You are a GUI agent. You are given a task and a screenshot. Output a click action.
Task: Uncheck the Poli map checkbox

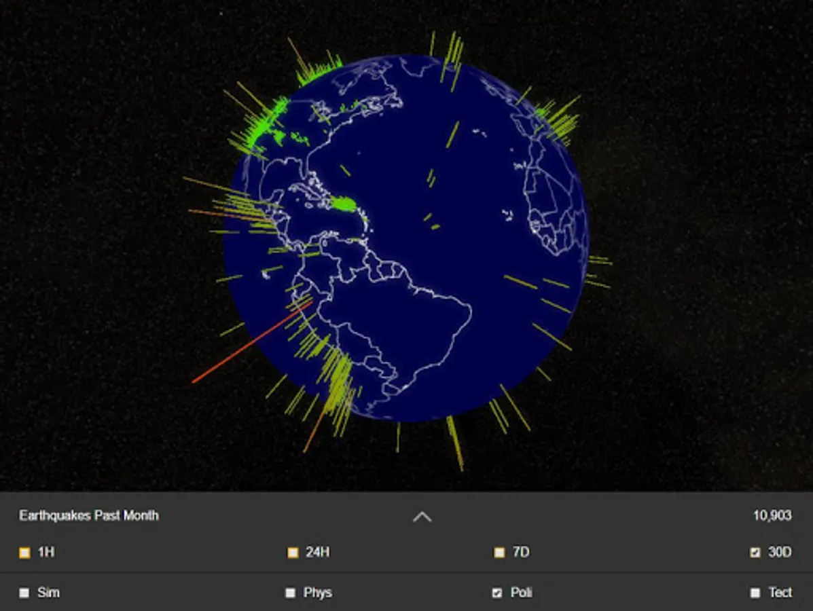(496, 593)
